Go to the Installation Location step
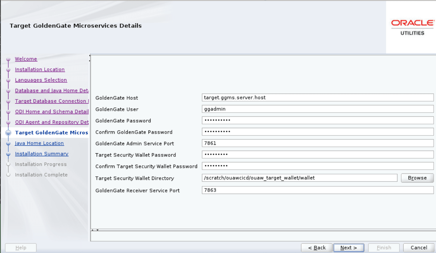 (x=40, y=70)
